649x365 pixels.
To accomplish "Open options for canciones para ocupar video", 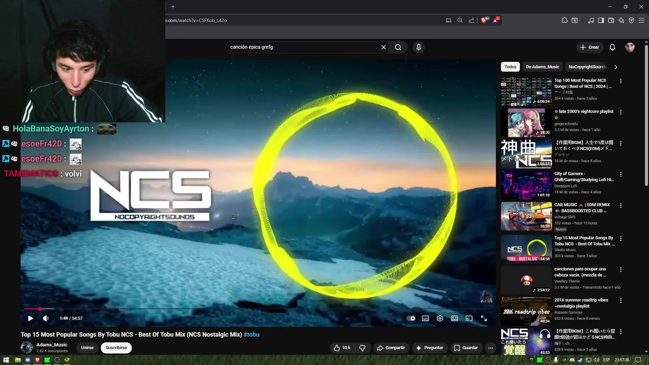I will [x=621, y=270].
